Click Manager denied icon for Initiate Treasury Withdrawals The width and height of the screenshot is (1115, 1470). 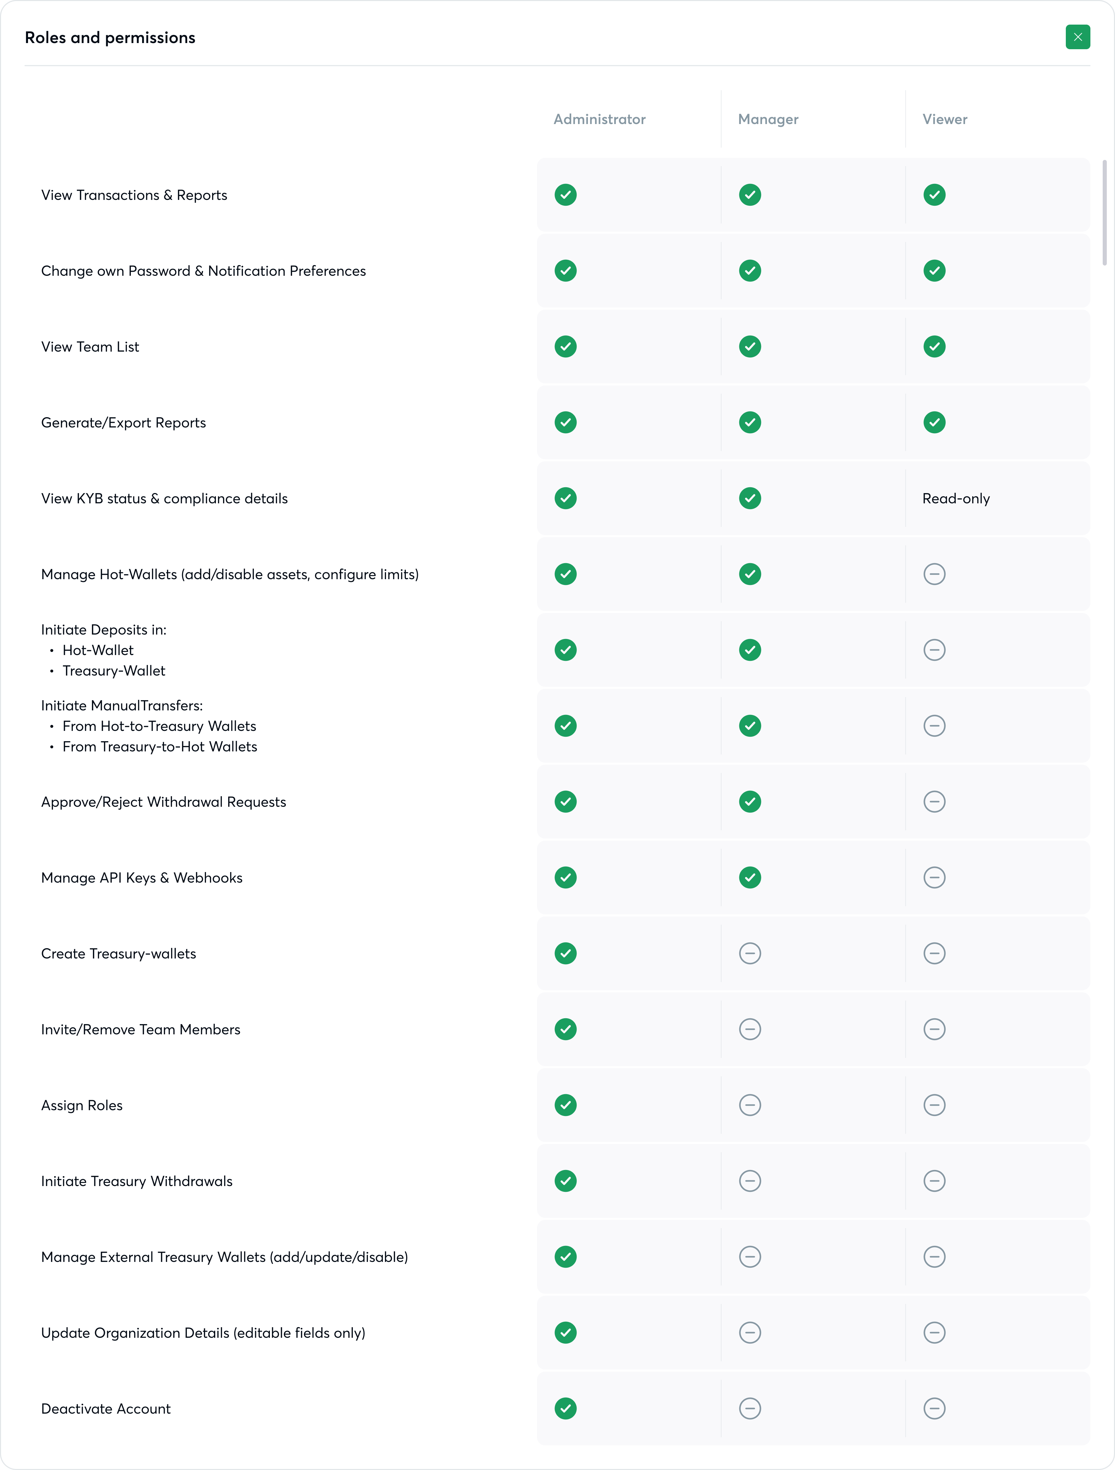click(749, 1180)
